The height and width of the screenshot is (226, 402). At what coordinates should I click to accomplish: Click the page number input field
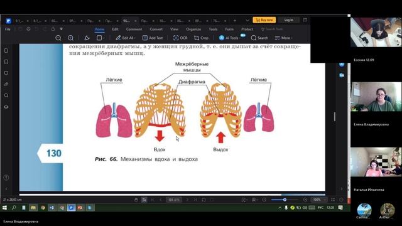(174, 200)
